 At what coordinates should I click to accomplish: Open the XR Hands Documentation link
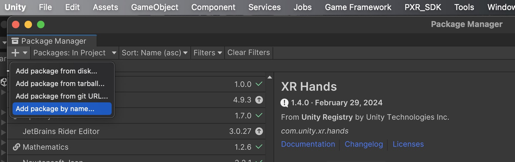308,144
